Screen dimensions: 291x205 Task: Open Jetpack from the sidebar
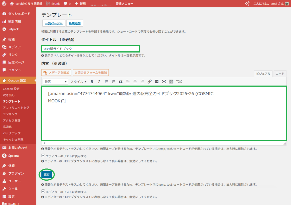coord(14,29)
